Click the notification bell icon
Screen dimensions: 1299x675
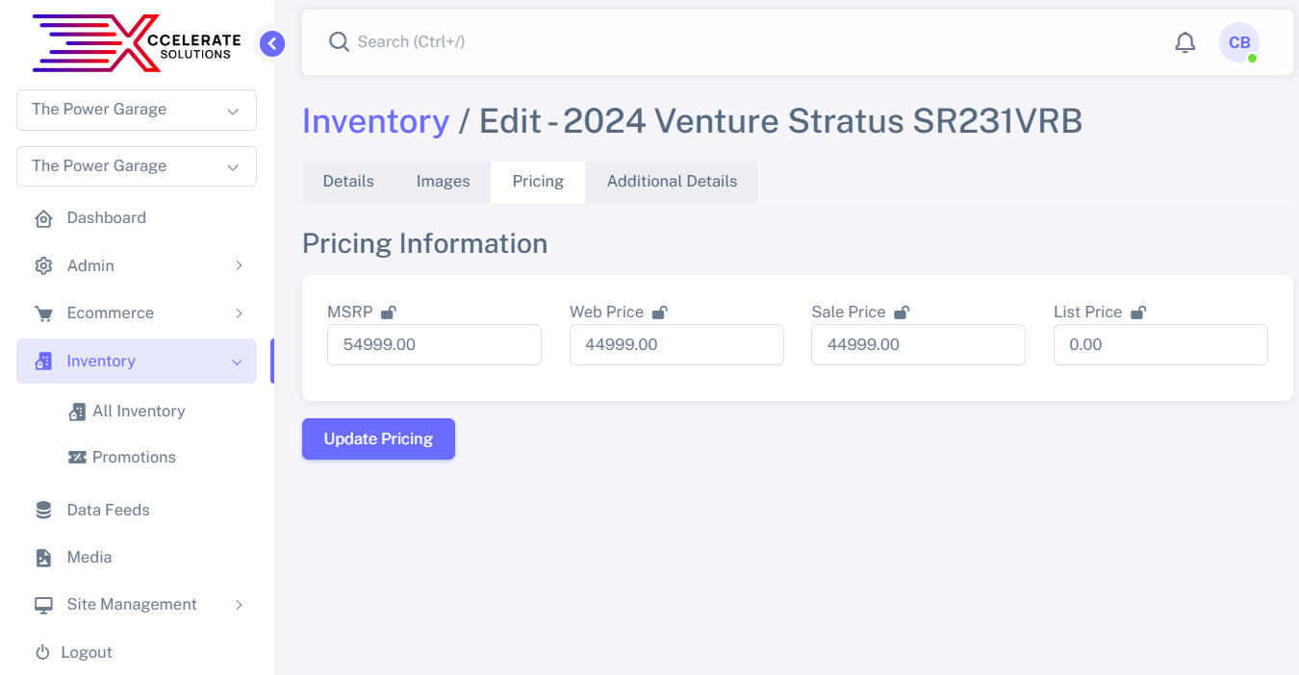1185,42
